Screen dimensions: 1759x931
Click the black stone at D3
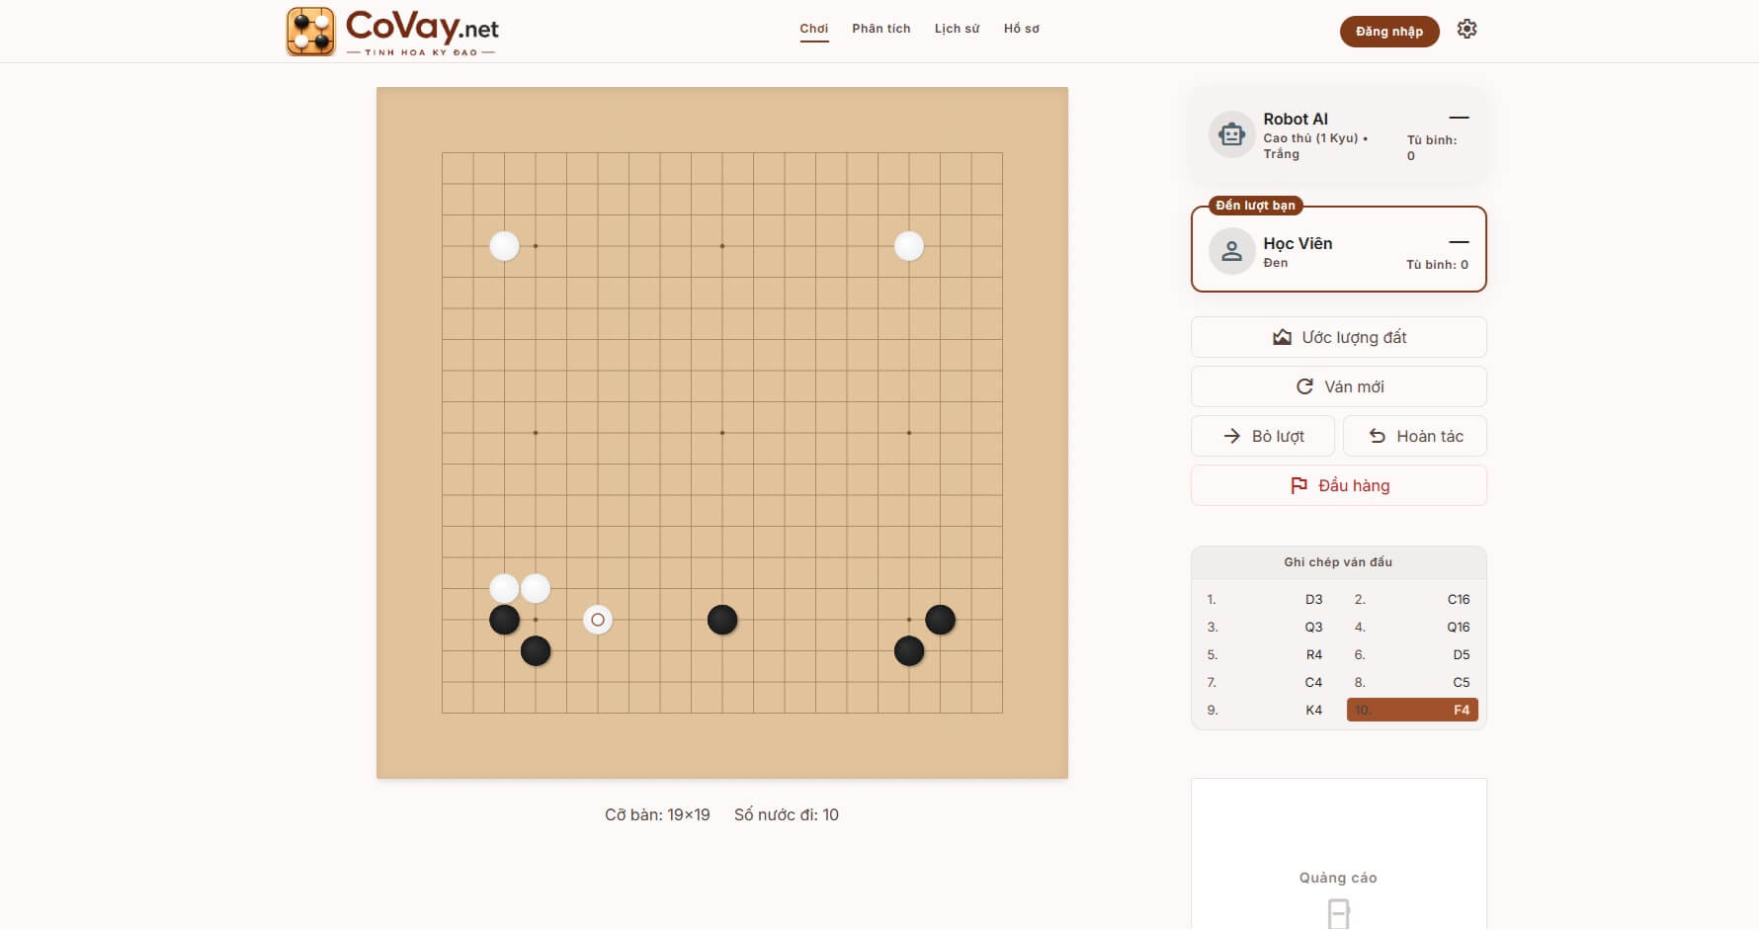pyautogui.click(x=536, y=651)
